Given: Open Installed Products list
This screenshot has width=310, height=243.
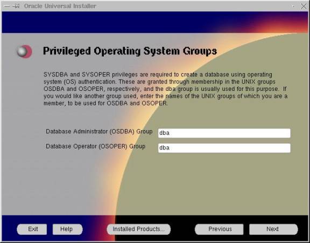Looking at the screenshot, I should 139,229.
